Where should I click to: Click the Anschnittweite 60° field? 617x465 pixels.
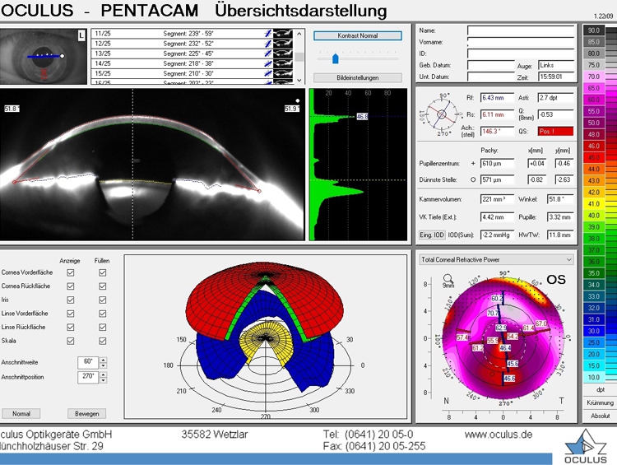[x=88, y=362]
